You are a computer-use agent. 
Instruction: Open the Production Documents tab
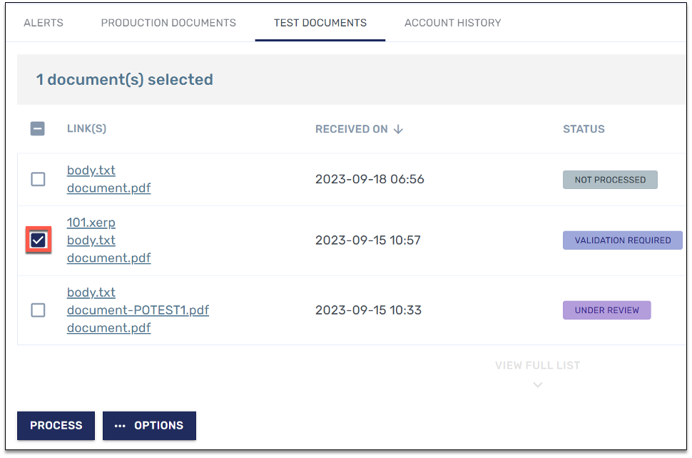pyautogui.click(x=168, y=23)
